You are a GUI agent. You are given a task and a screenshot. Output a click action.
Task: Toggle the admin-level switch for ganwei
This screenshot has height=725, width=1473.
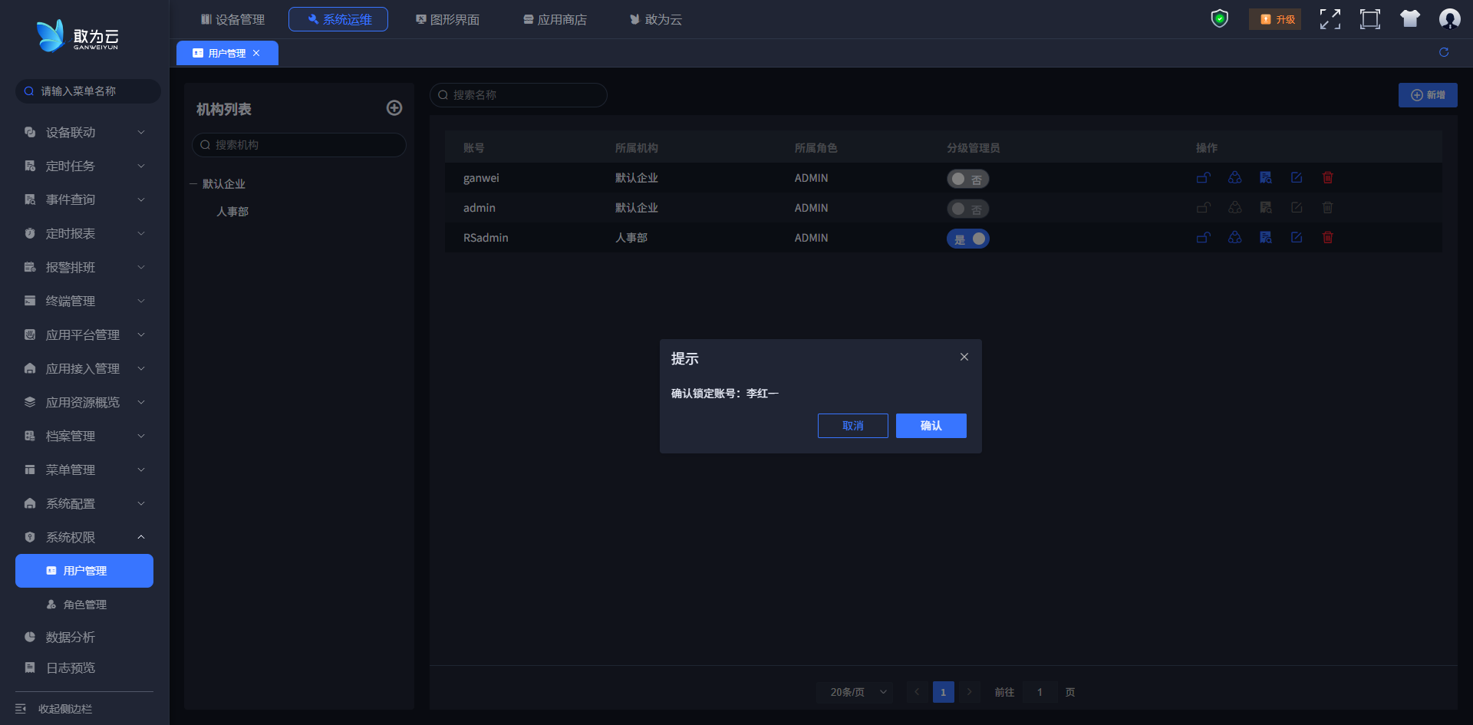[x=967, y=179]
